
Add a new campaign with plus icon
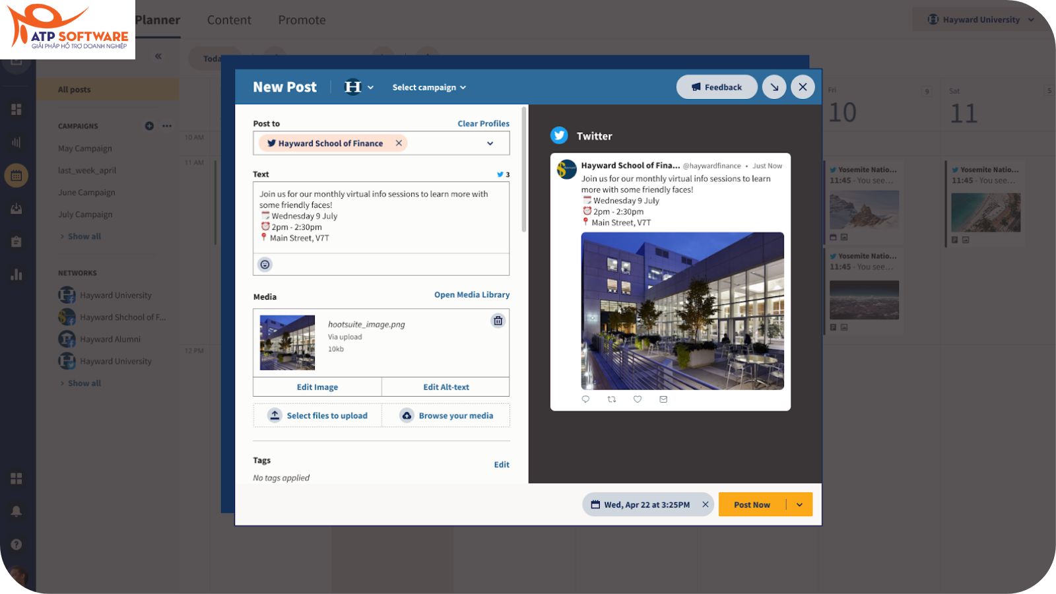149,126
